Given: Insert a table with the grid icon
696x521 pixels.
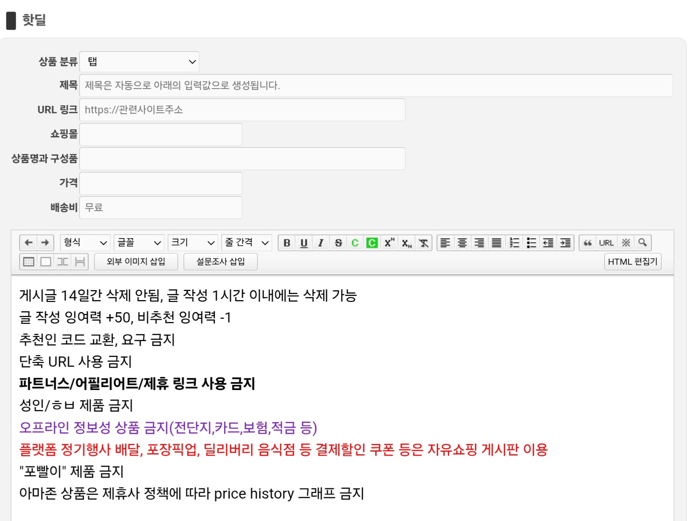Looking at the screenshot, I should (29, 261).
